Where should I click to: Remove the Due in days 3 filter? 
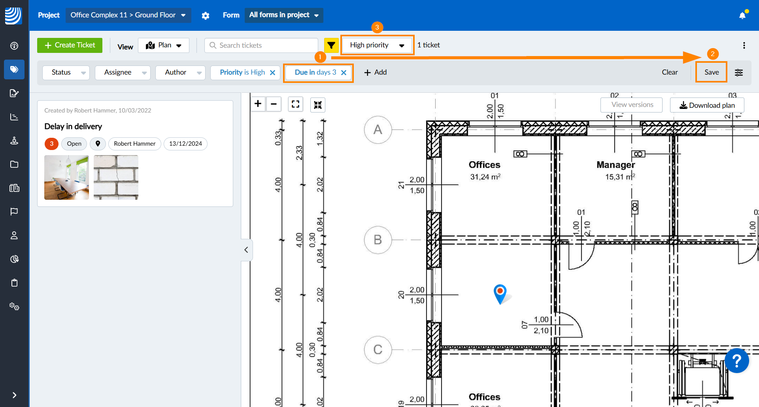(x=344, y=73)
